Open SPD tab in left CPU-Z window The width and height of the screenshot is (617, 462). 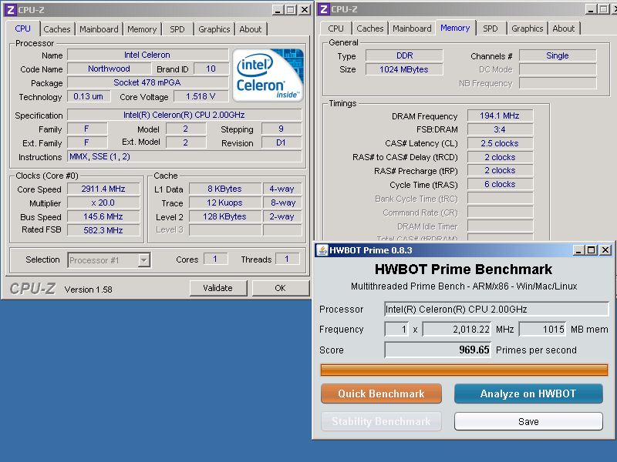[177, 29]
